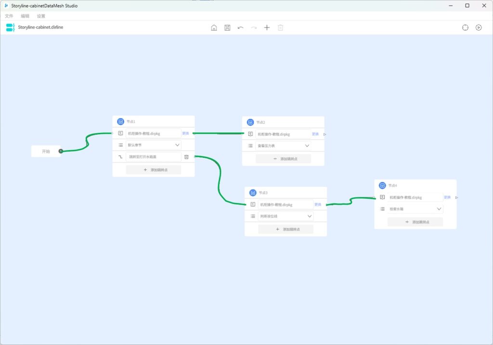The width and height of the screenshot is (493, 345).
Task: Delete the jump point with the node 1 trash icon
Action: 186,157
